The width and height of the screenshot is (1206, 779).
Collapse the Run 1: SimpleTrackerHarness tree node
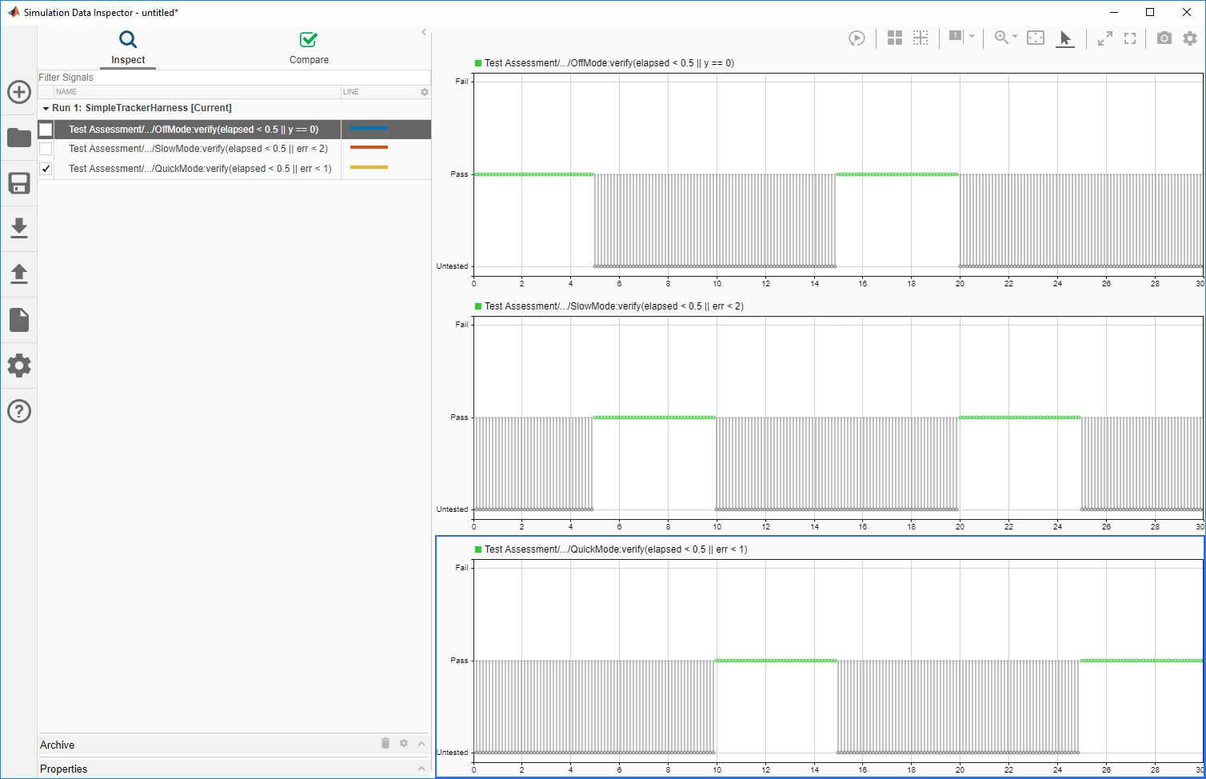point(46,108)
